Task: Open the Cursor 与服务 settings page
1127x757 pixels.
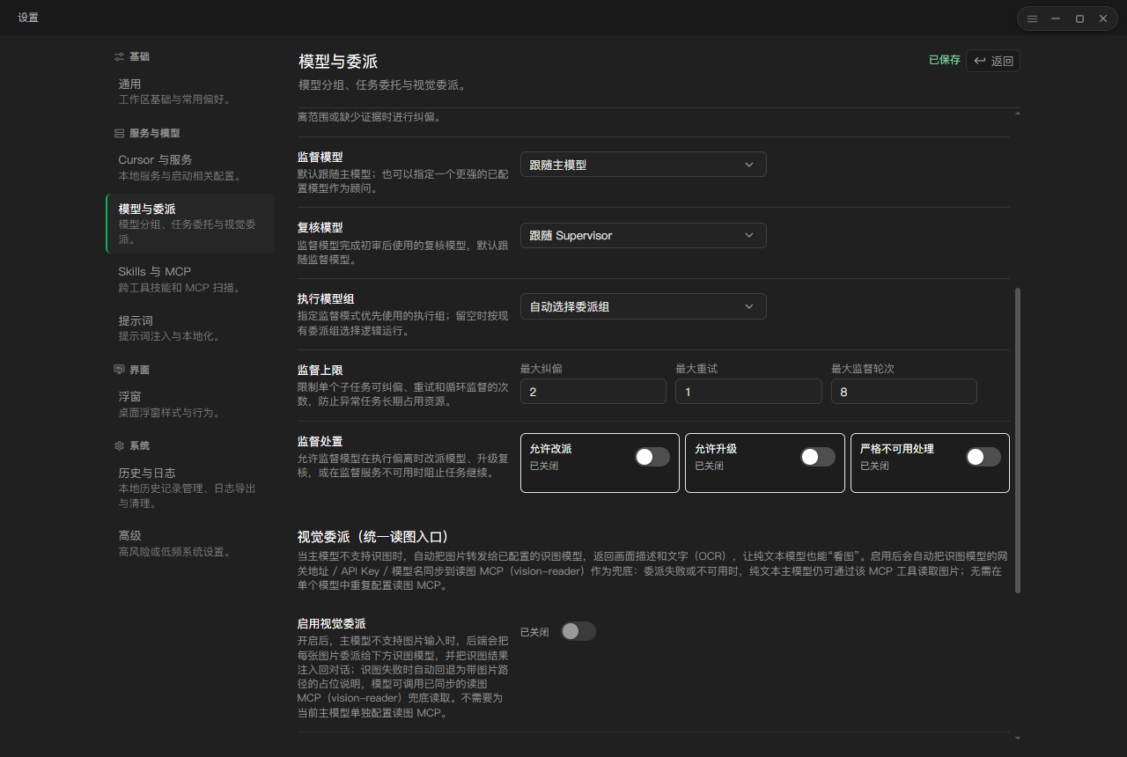Action: tap(189, 167)
